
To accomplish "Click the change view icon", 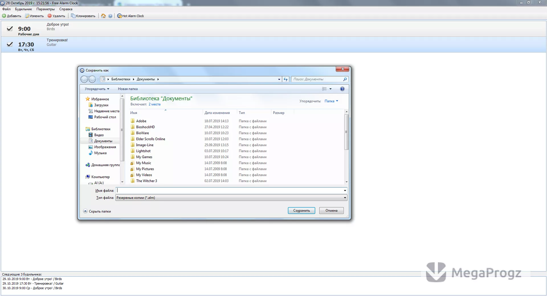I will point(324,89).
